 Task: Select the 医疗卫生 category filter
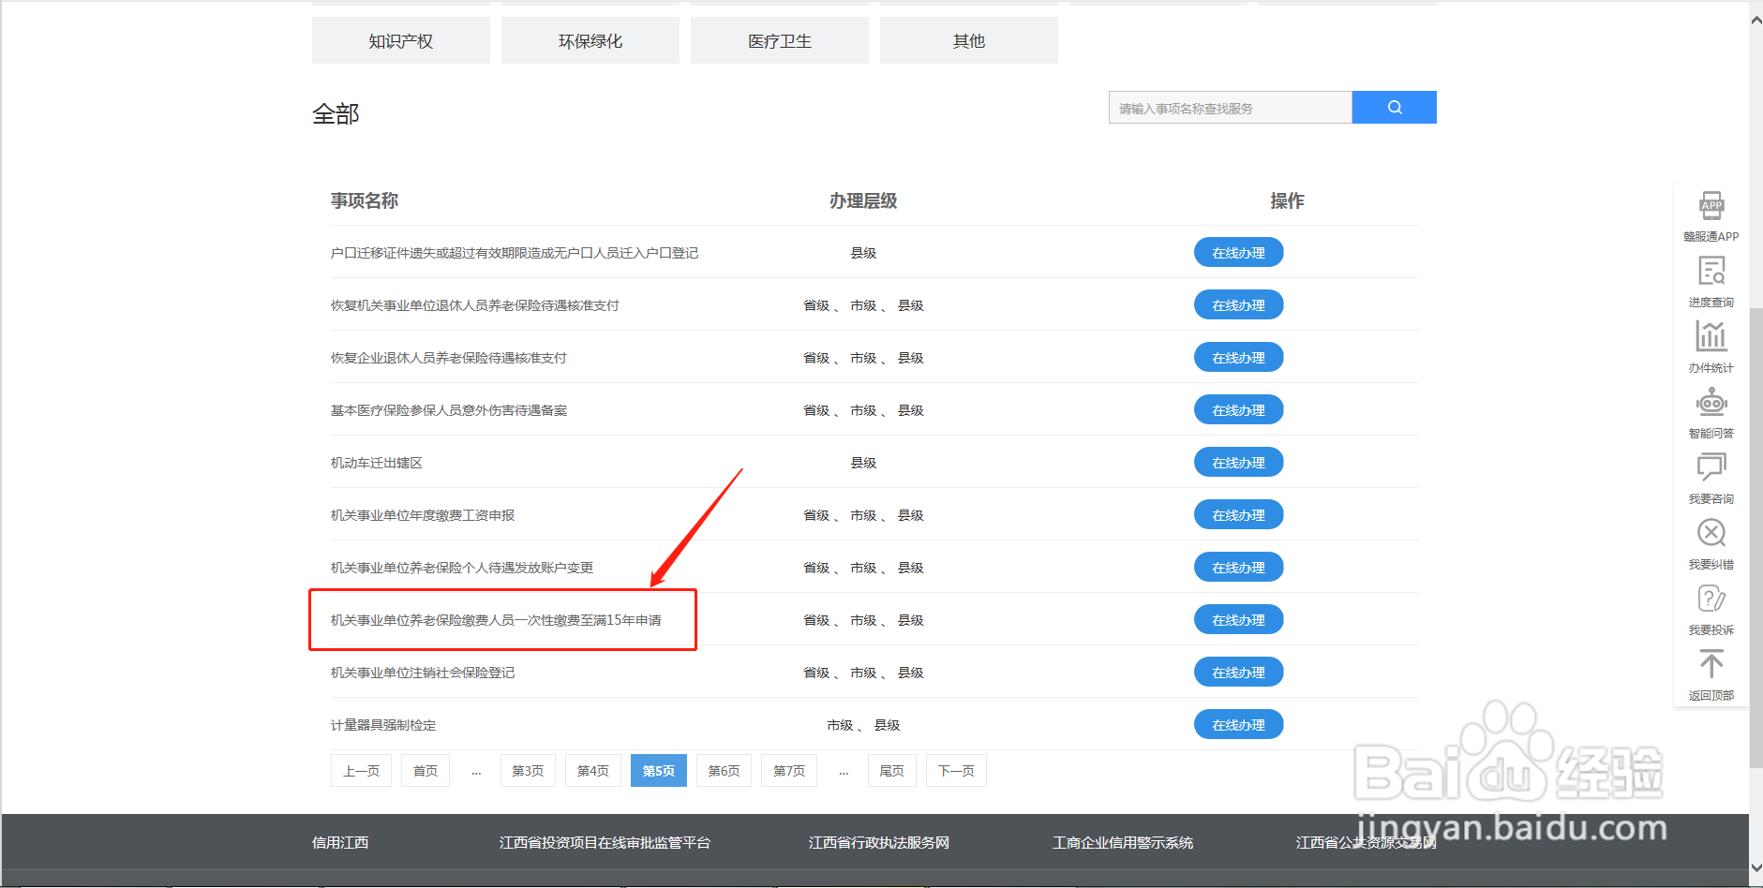click(x=779, y=40)
